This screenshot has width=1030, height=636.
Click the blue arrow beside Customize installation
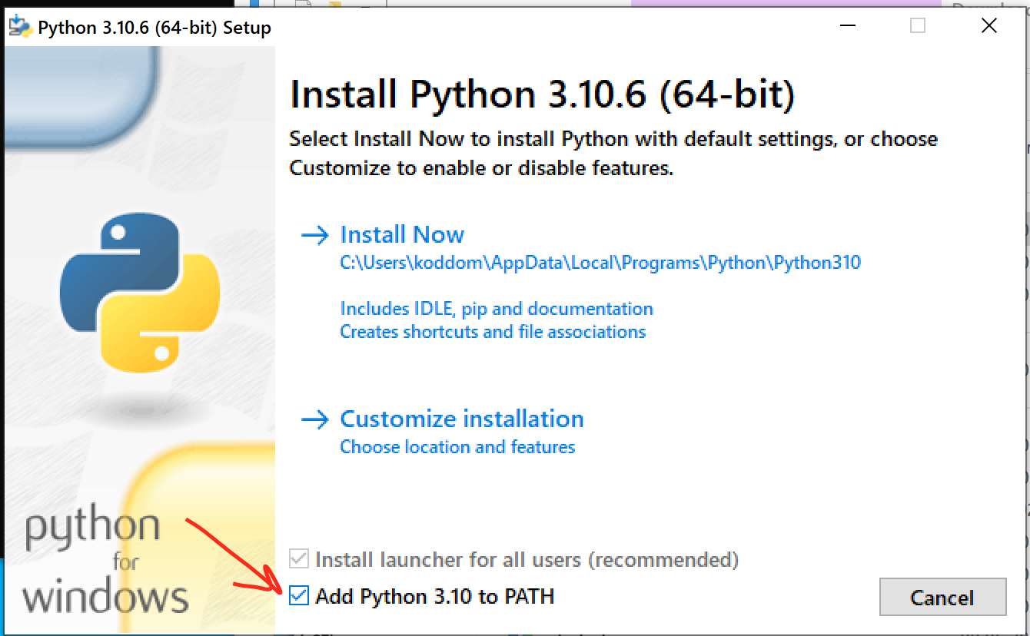pyautogui.click(x=315, y=419)
